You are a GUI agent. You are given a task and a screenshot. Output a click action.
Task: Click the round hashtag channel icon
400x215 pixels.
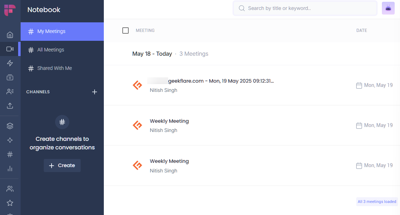click(62, 122)
